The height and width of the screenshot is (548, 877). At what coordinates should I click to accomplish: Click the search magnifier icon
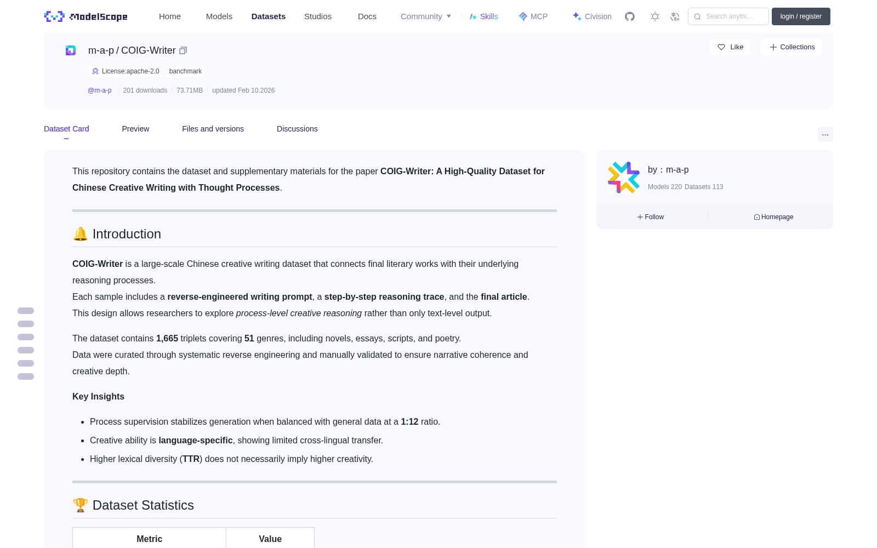(698, 16)
